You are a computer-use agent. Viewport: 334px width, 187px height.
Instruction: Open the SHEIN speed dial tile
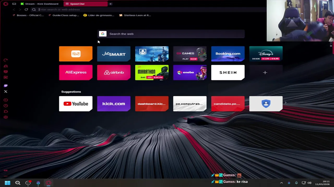pyautogui.click(x=228, y=72)
